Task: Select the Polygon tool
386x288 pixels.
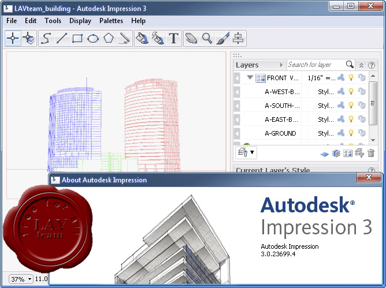Action: coord(109,38)
